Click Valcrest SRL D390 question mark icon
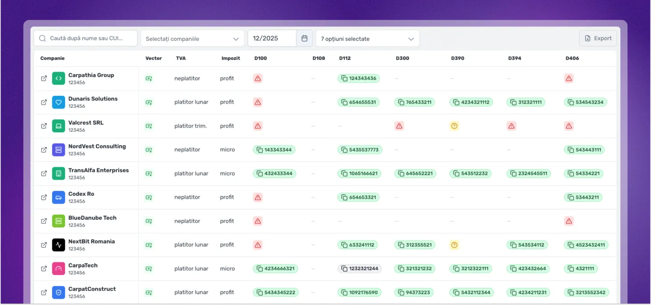This screenshot has width=651, height=305. pyautogui.click(x=454, y=126)
